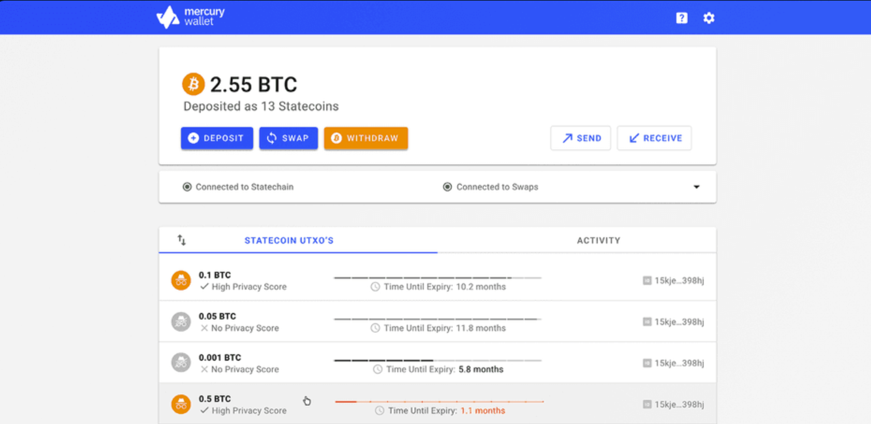The width and height of the screenshot is (871, 424).
Task: Switch to the Activity tab
Action: (x=598, y=240)
